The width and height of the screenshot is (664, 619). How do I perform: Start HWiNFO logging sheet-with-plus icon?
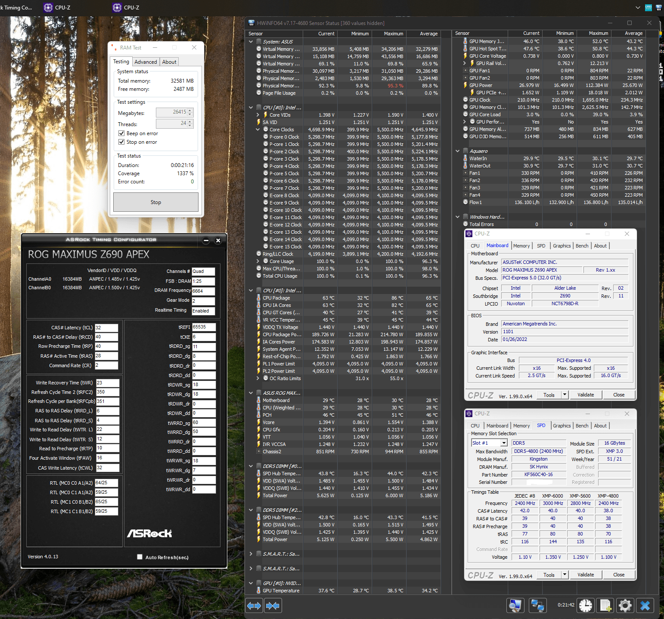coord(605,606)
